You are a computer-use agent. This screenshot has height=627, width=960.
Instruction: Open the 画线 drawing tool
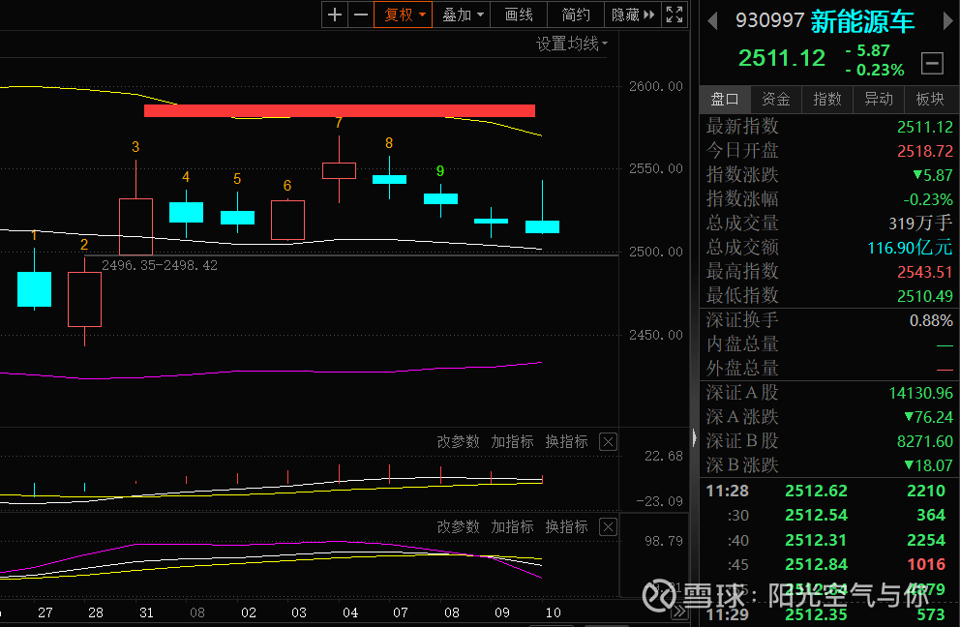tap(519, 15)
